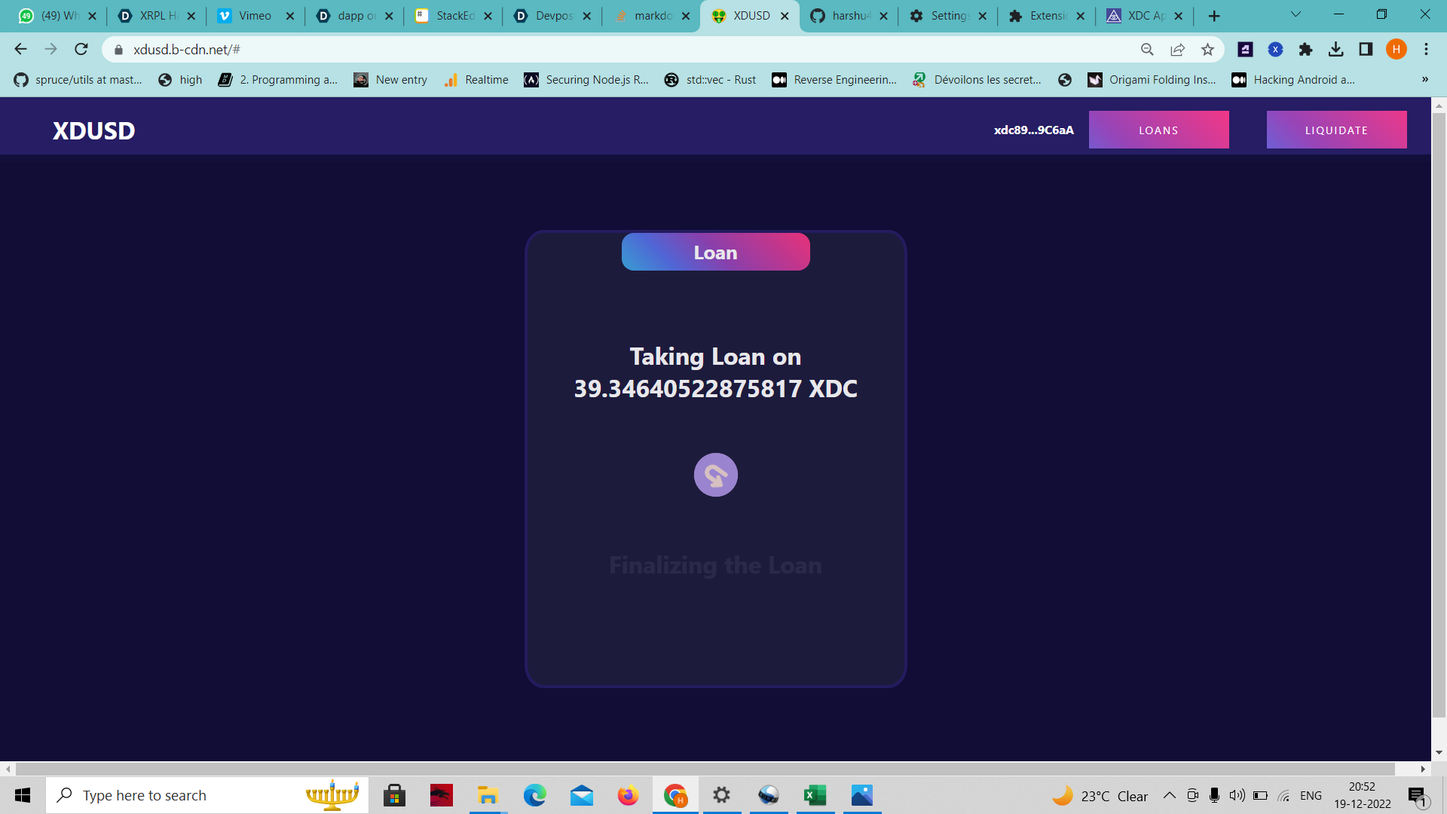Open the Downloads arrow icon

coord(1335,49)
